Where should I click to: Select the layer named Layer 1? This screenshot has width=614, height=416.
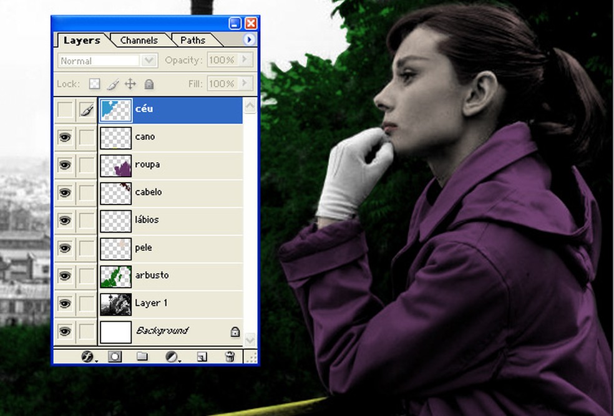(x=151, y=303)
